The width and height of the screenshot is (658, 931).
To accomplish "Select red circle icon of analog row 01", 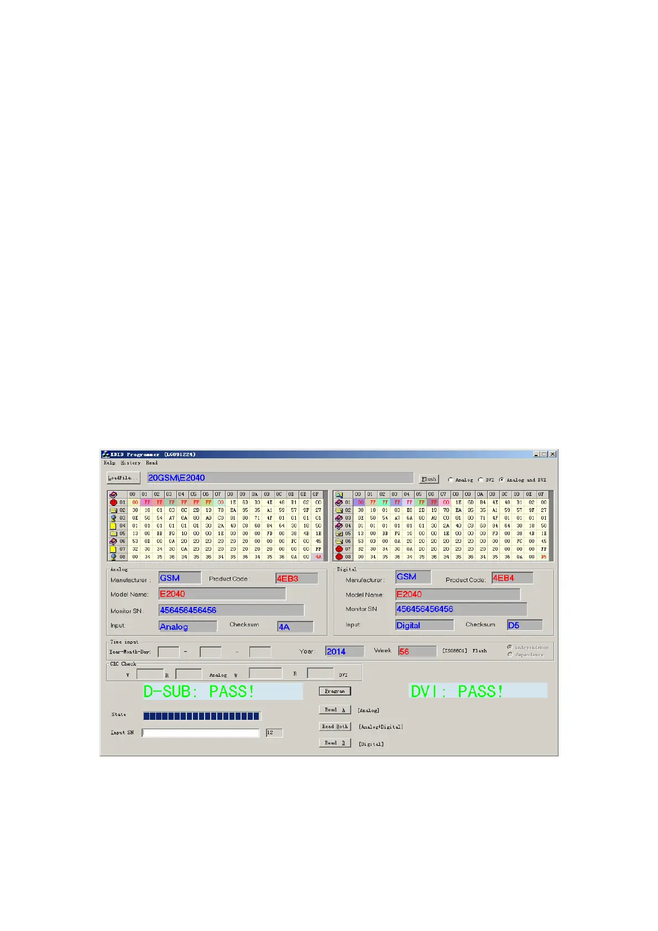I will [x=113, y=503].
